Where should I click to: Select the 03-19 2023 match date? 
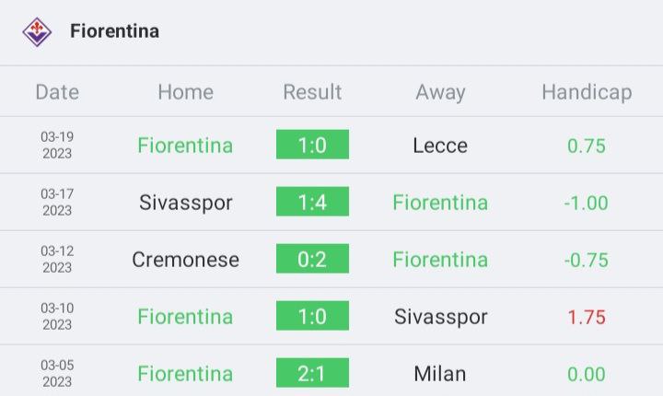pyautogui.click(x=57, y=146)
